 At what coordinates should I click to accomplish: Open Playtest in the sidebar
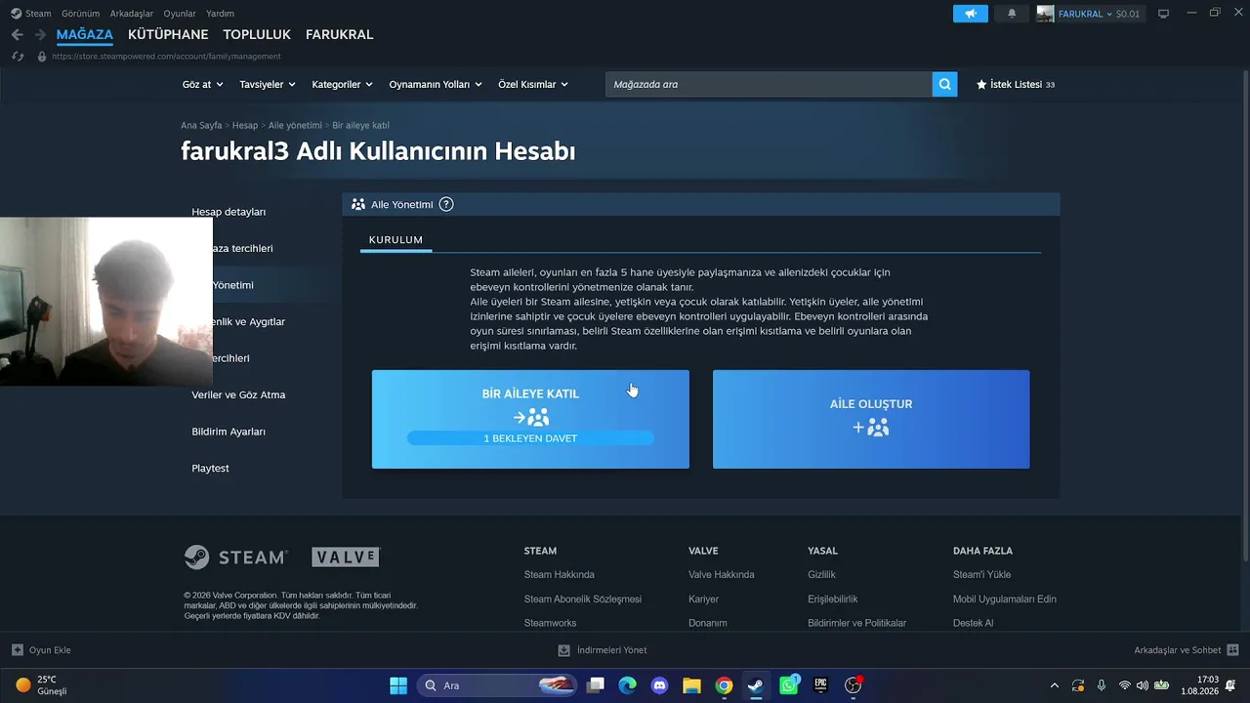210,469
